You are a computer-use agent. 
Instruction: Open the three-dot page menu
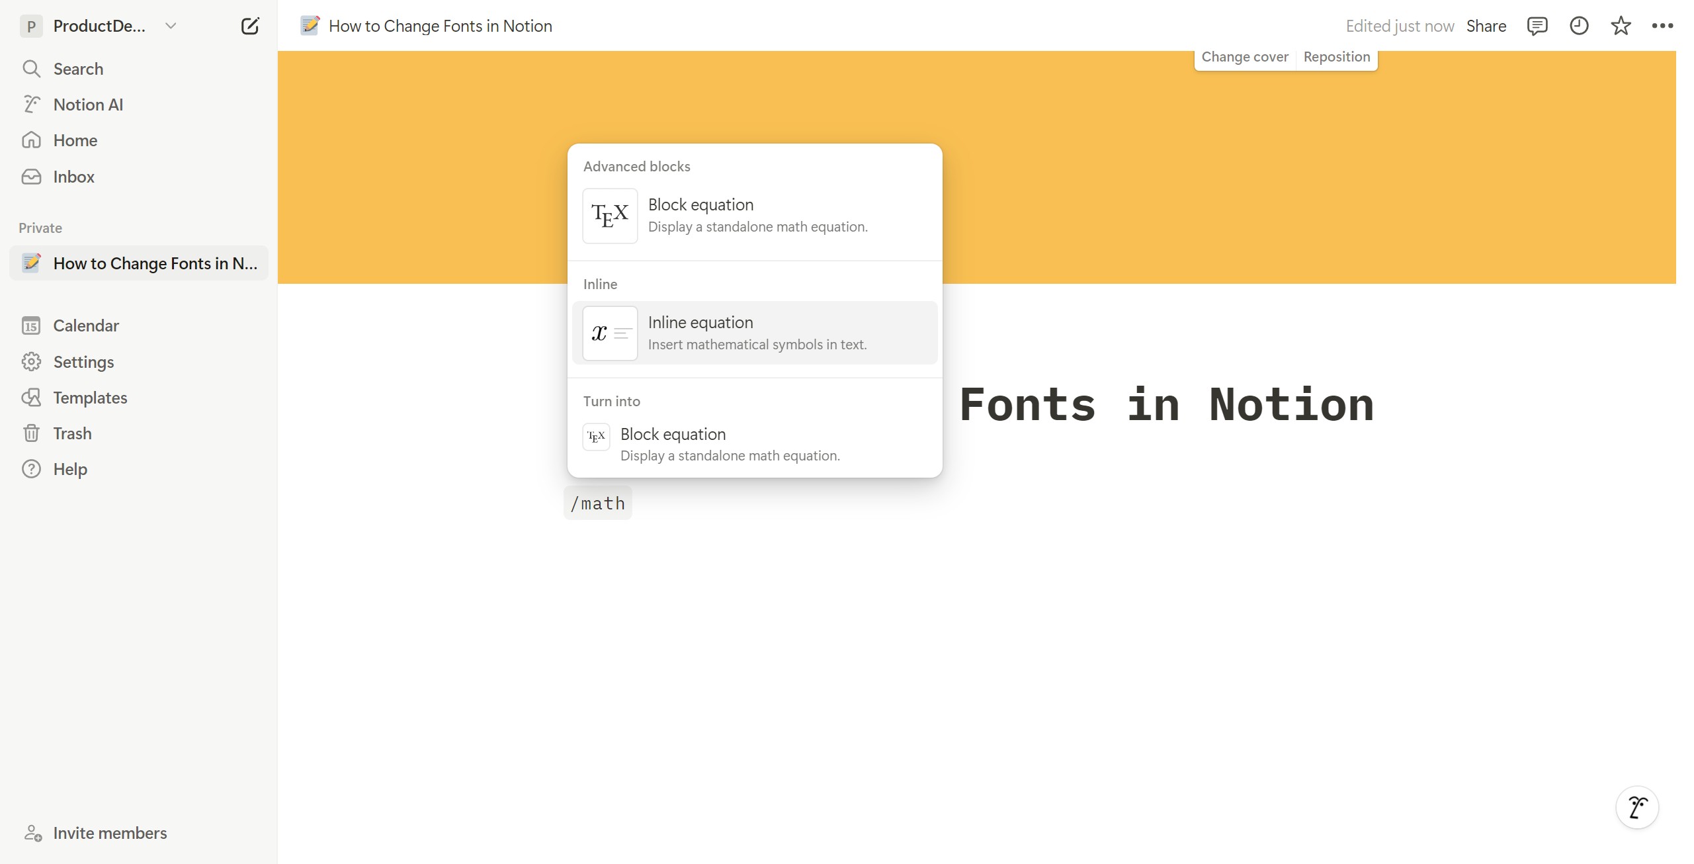point(1662,26)
